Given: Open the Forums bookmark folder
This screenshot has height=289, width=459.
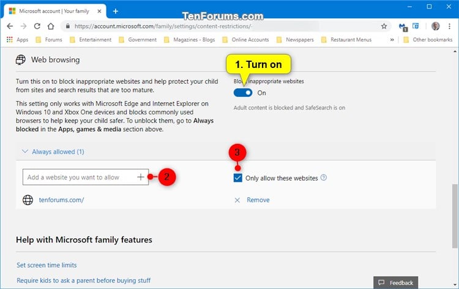Looking at the screenshot, I should coord(49,40).
